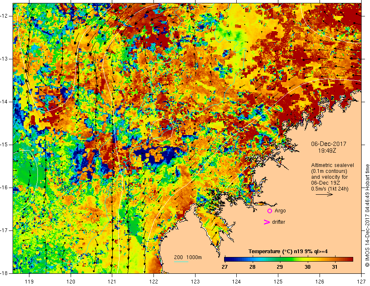370x286 pixels.
Task: Click latitude label -15 on left axis
Action: point(5,145)
